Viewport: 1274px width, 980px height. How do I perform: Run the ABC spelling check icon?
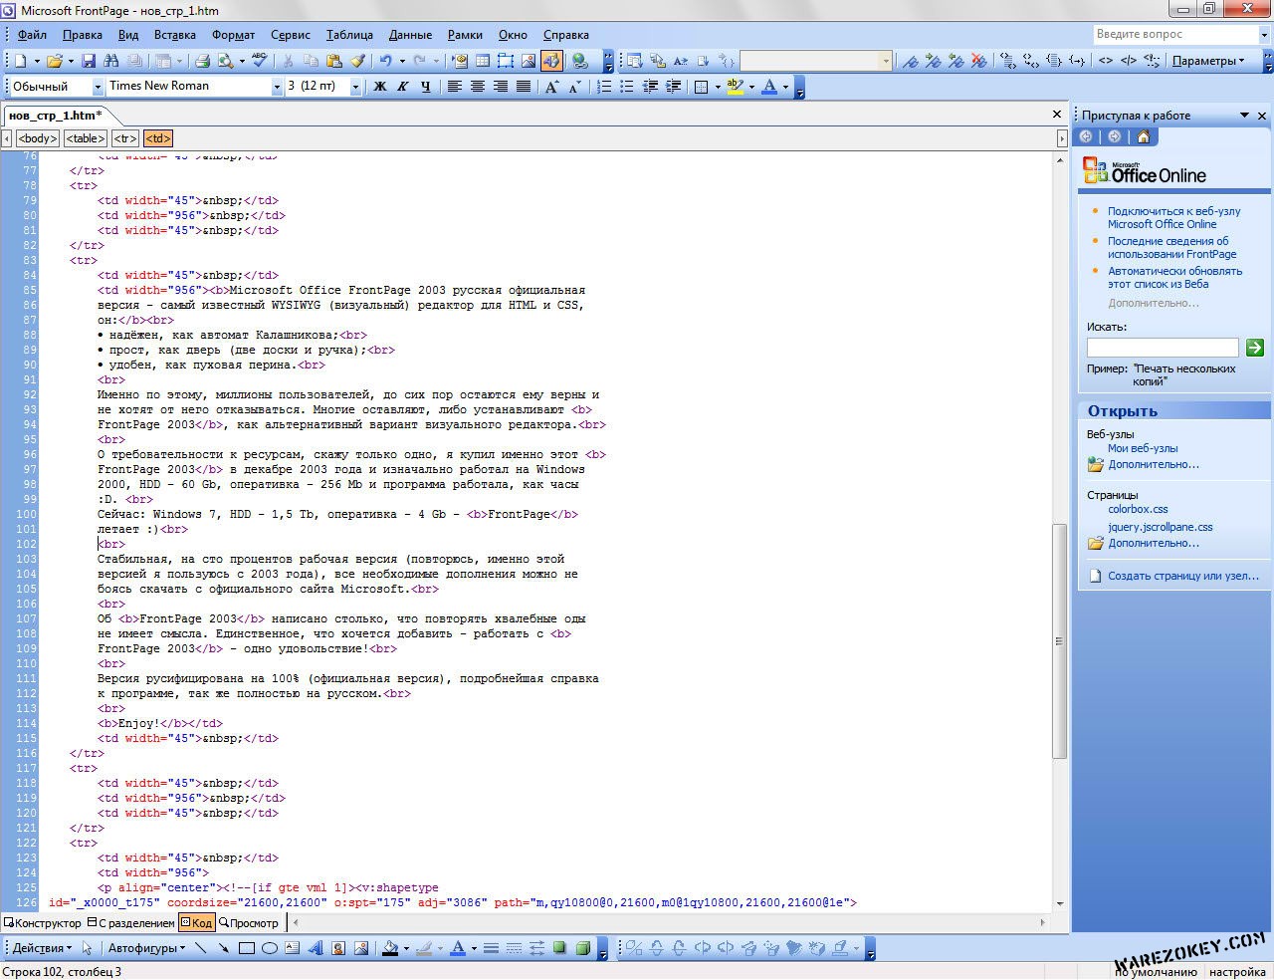[x=260, y=61]
